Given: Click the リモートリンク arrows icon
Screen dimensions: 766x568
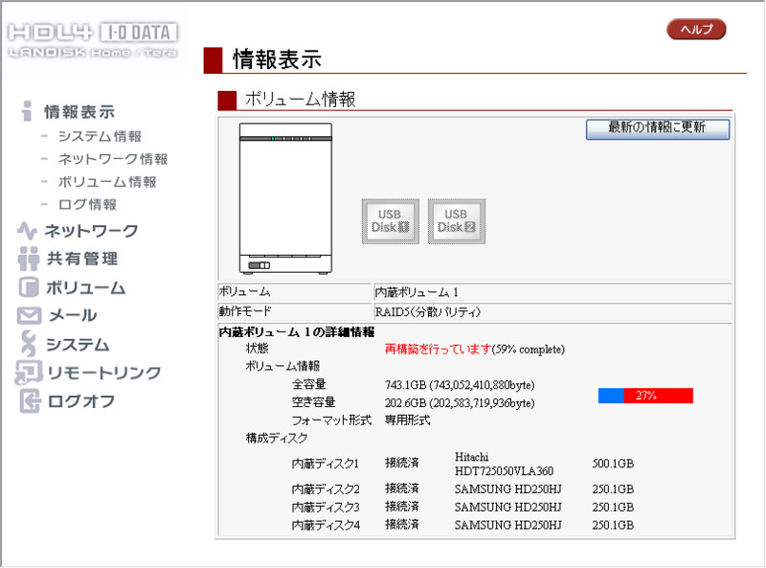Looking at the screenshot, I should pos(29,373).
